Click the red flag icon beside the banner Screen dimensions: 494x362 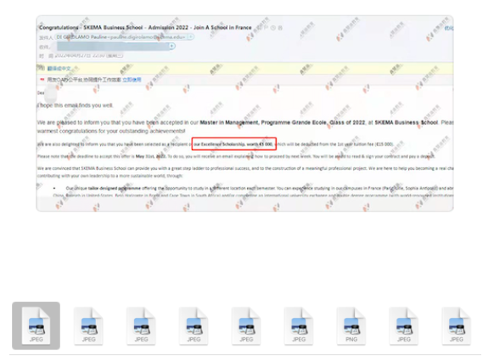(42, 80)
